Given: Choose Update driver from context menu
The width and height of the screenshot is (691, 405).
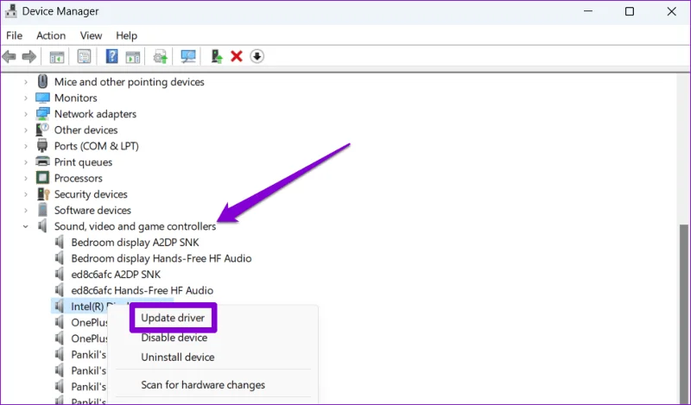Looking at the screenshot, I should pyautogui.click(x=173, y=318).
